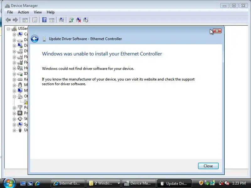Viewport: 251px width, 188px height.
Task: Click the Uninstall toolbar icon with red X
Action: pos(78,20)
